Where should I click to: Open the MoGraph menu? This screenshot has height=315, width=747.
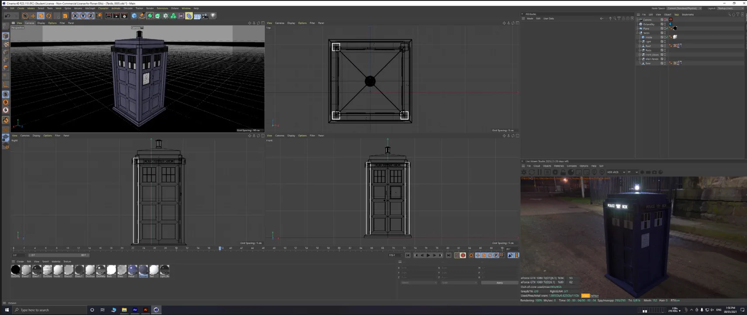pos(90,8)
